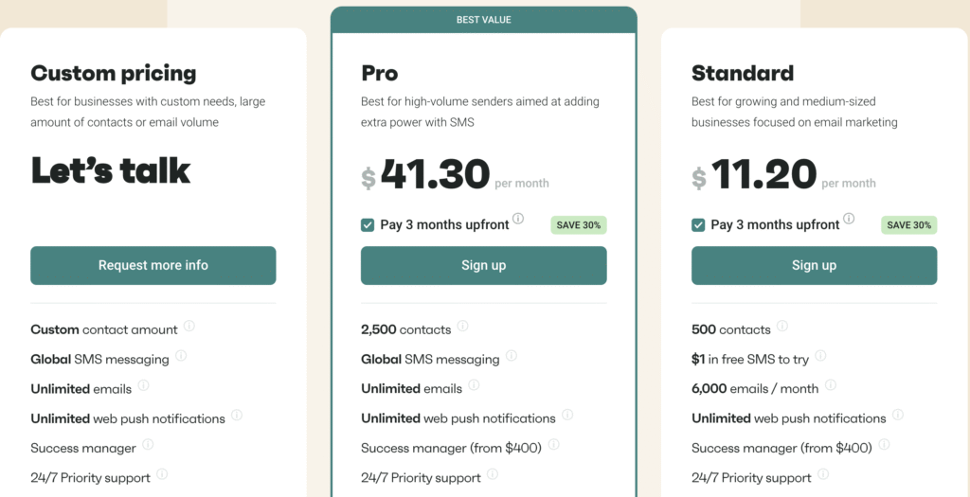Click info icon next to Custom 24/7 Priority support
The height and width of the screenshot is (497, 970).
[162, 474]
